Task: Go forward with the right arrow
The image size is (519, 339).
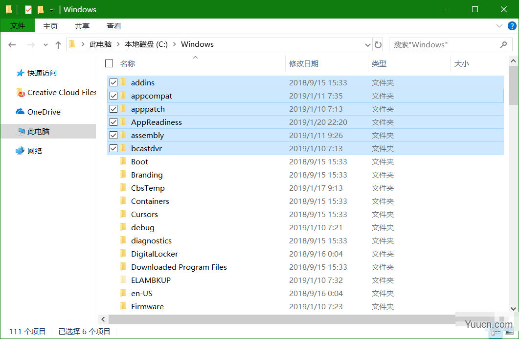Action: (x=31, y=44)
